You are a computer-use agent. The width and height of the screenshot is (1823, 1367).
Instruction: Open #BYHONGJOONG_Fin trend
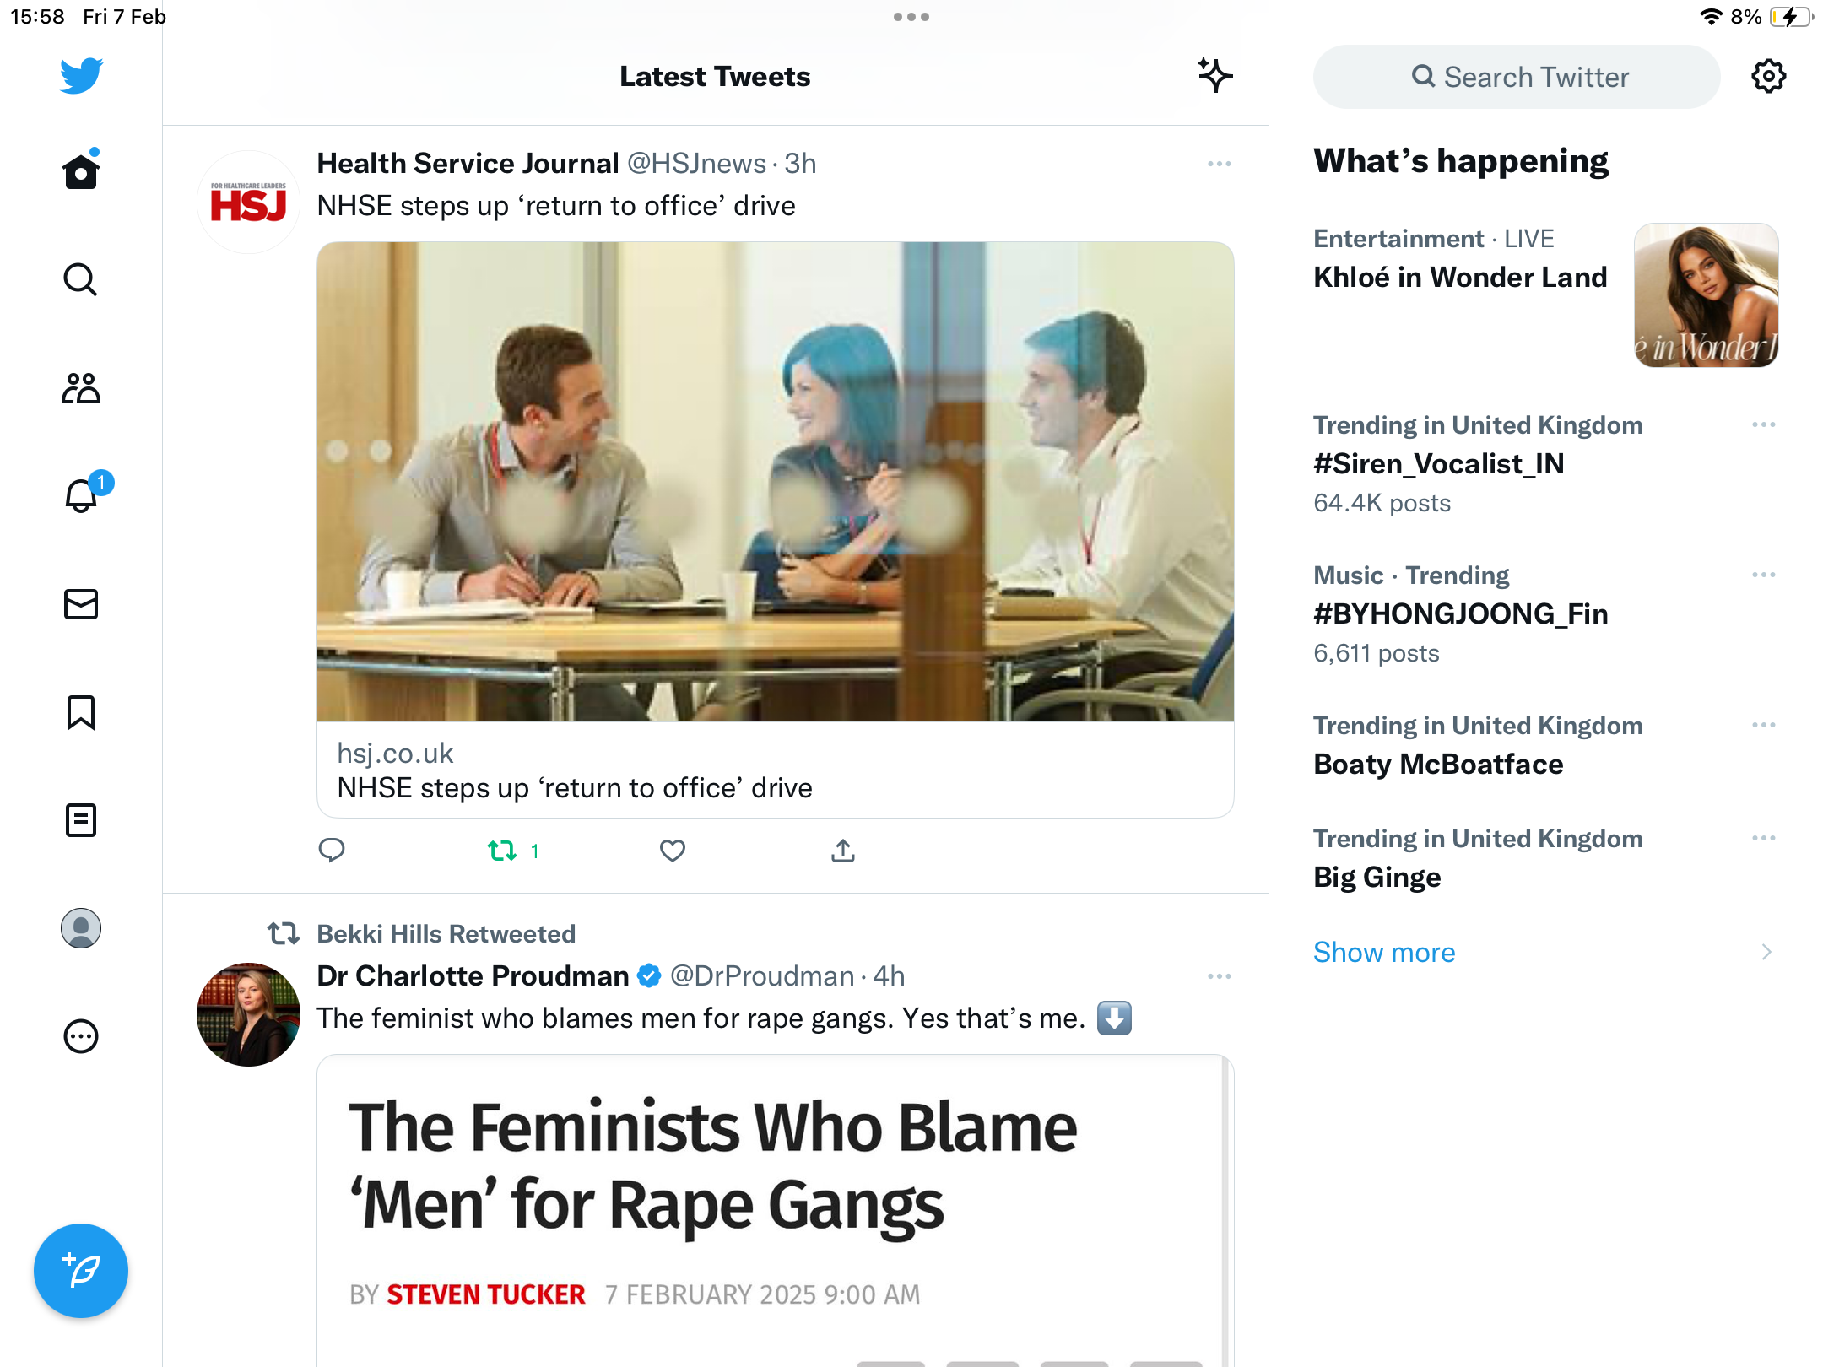tap(1460, 613)
